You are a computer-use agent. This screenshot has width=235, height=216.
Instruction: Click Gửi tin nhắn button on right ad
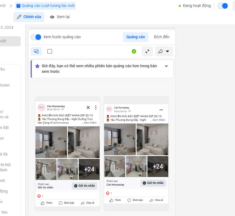coord(153,183)
